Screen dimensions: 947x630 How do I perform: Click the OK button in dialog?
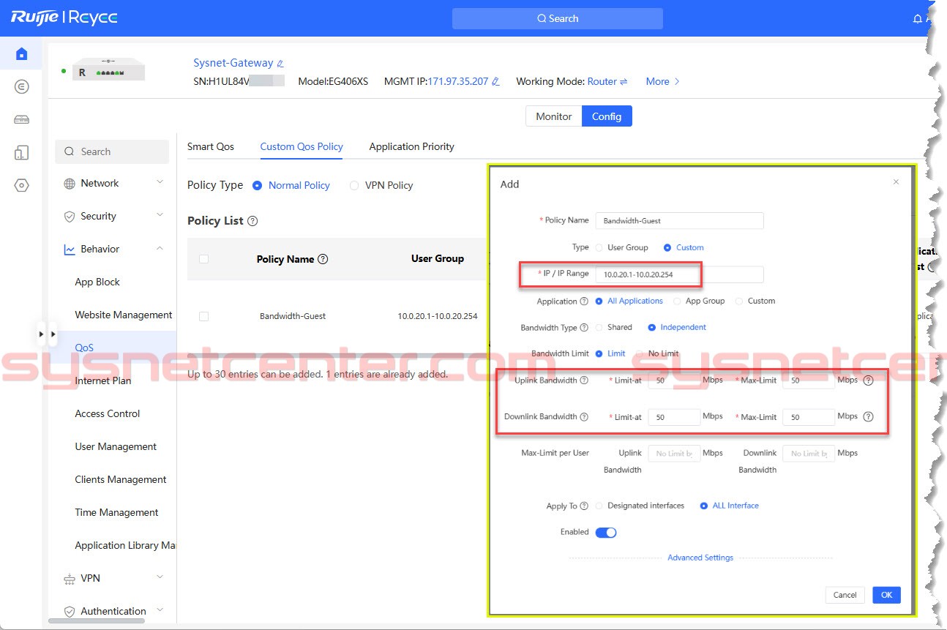(886, 595)
